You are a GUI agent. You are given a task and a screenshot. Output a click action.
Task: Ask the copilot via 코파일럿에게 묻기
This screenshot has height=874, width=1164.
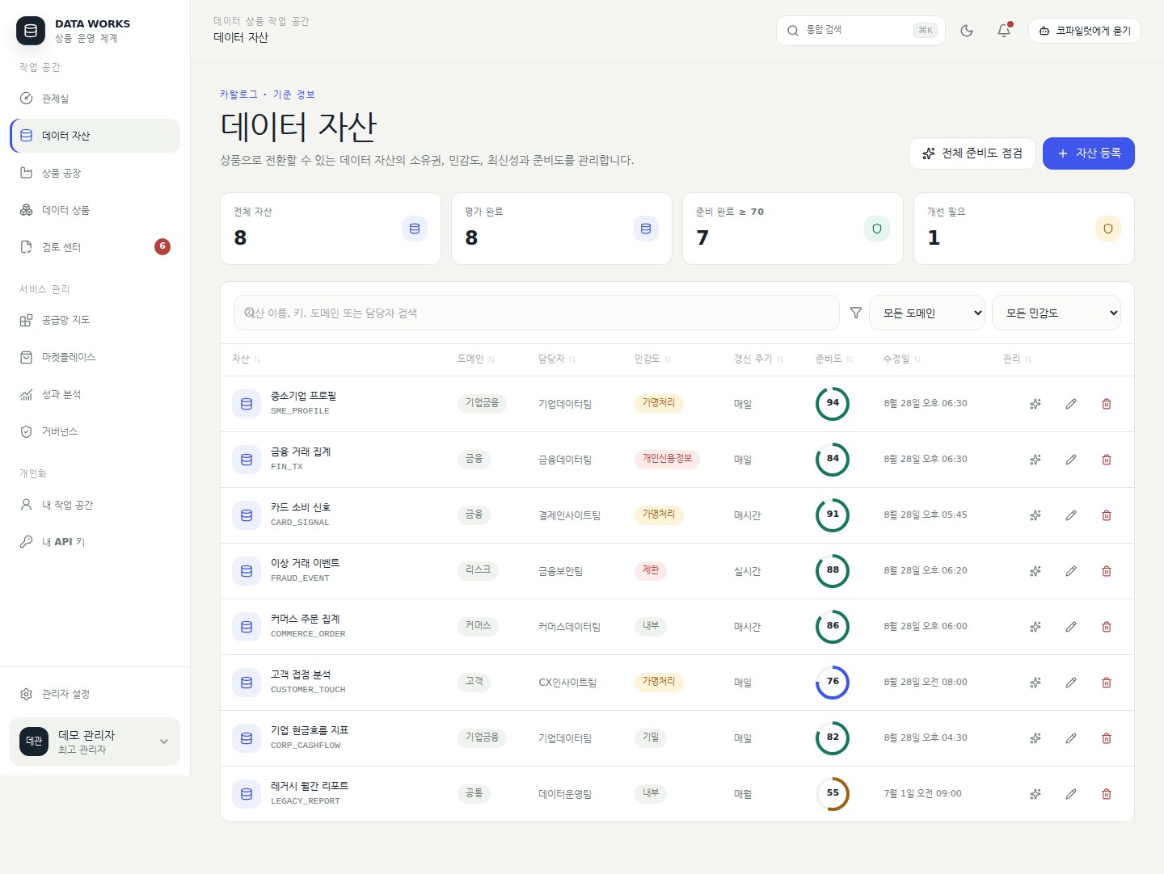(x=1085, y=31)
